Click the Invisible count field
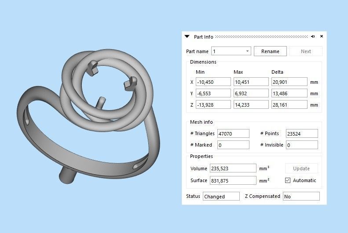348x233 pixels. coord(302,145)
